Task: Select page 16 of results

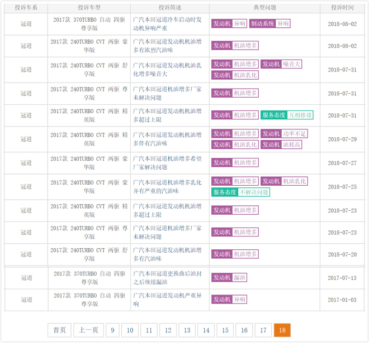Action: 244,330
